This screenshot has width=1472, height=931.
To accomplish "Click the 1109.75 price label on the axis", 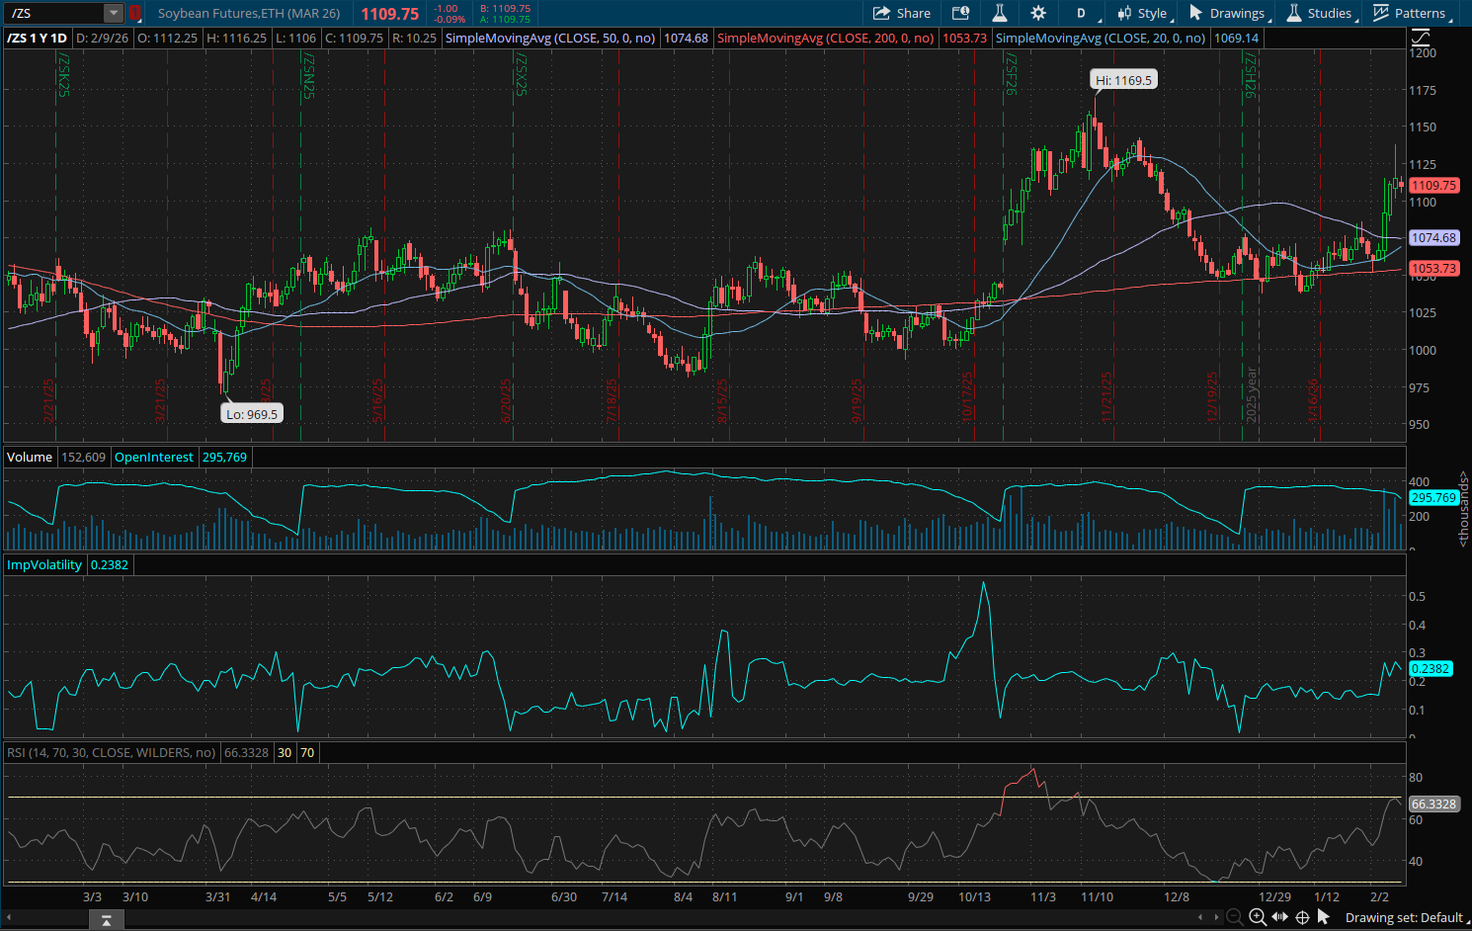I will (1433, 185).
